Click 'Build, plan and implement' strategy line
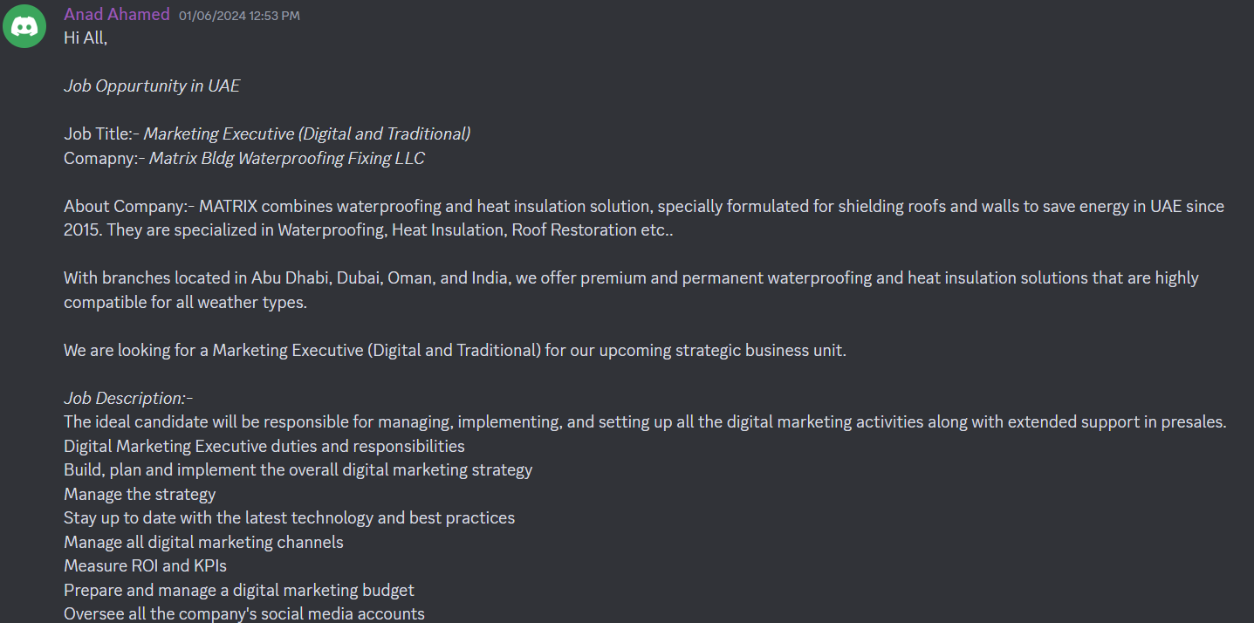Viewport: 1254px width, 623px height. (x=298, y=470)
